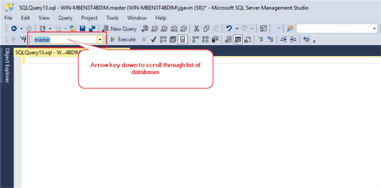Open the File menu

click(8, 18)
